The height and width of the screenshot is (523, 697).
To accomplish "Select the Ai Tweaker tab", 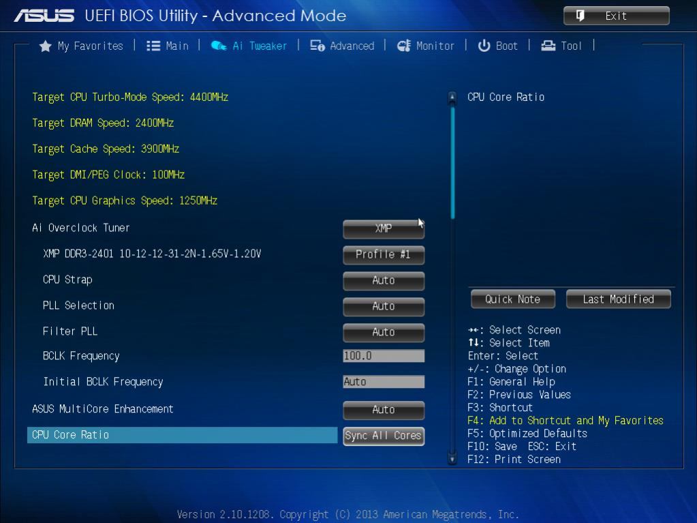I will point(249,46).
